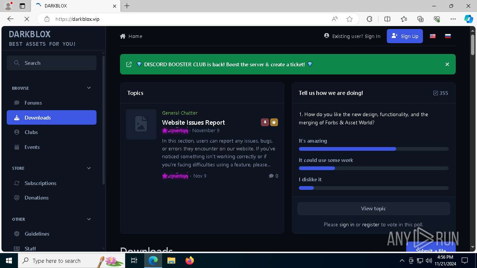Show hidden system tray icons
Viewport: 477px width, 268px height.
point(402,261)
